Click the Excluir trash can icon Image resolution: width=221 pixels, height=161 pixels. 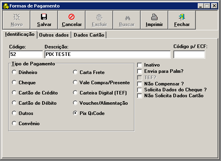tap(99, 17)
